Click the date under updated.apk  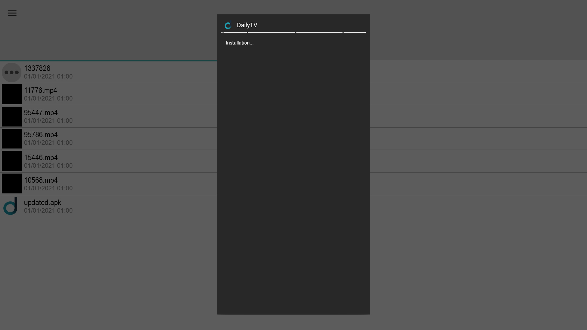48,211
